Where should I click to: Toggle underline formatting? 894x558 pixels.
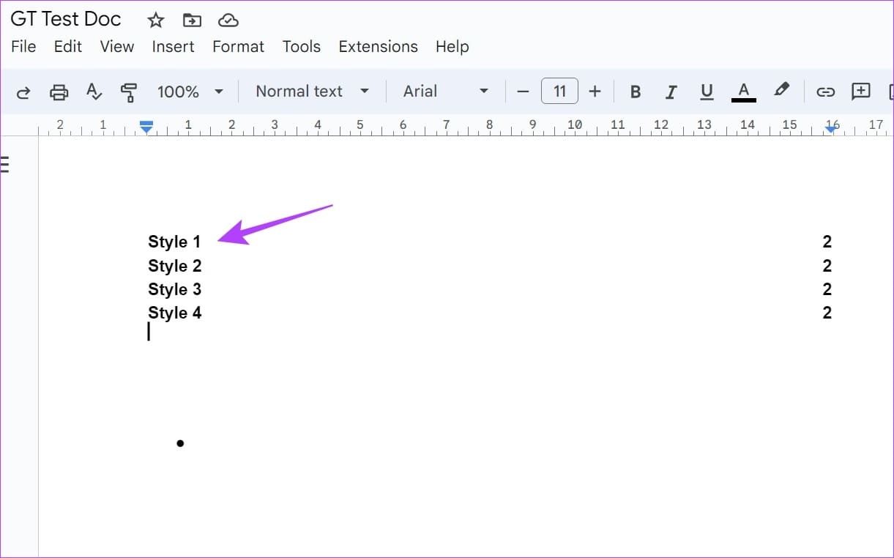[707, 92]
